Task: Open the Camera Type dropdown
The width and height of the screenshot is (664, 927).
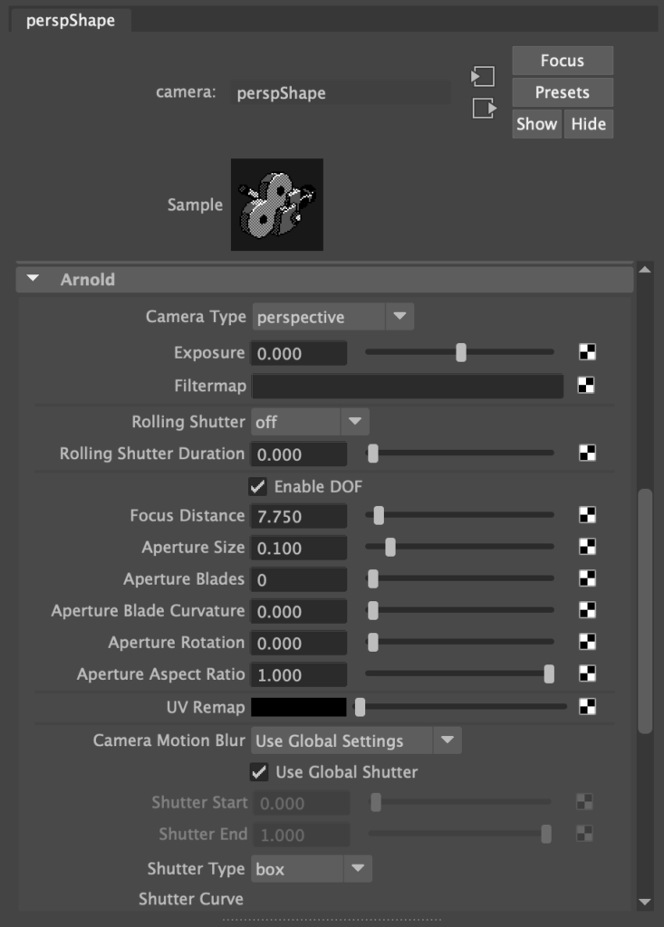Action: click(x=332, y=317)
